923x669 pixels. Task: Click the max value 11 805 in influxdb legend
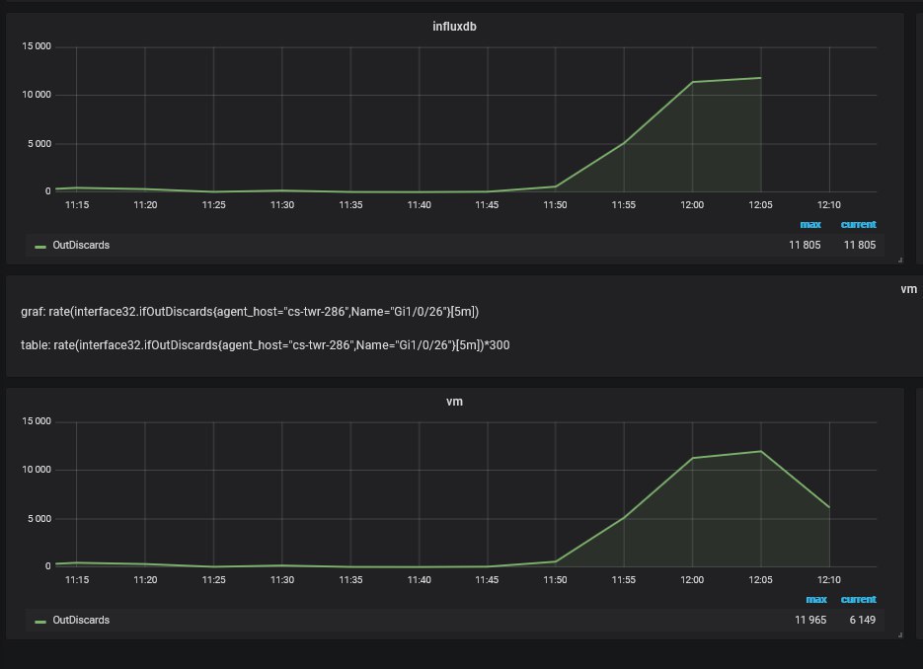(x=805, y=245)
